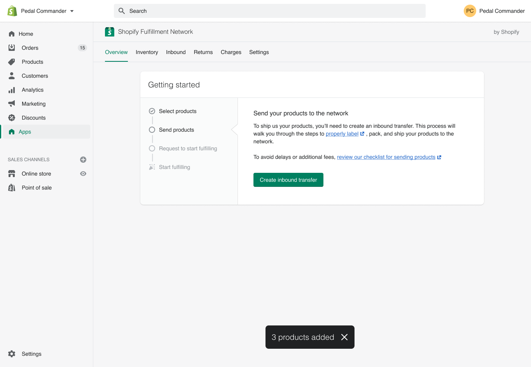This screenshot has width=531, height=367.
Task: Open Discounts in sidebar
Action: point(33,118)
